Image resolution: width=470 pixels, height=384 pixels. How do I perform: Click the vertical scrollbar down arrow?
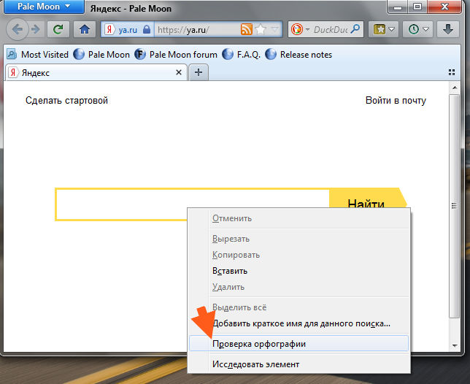tap(455, 345)
